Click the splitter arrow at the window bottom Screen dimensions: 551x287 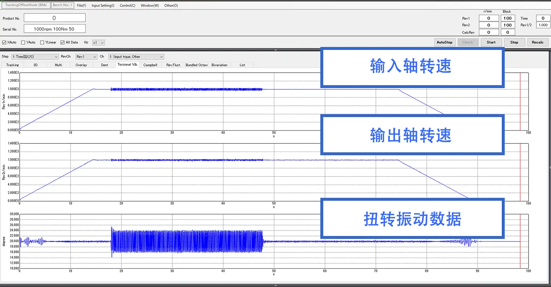tap(275, 284)
